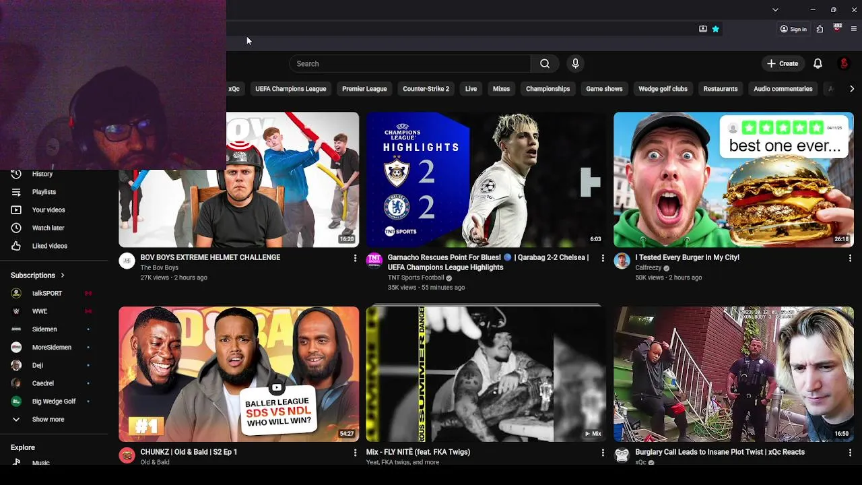Click the search magnifier button
Screen dimensions: 862x485
click(545, 63)
